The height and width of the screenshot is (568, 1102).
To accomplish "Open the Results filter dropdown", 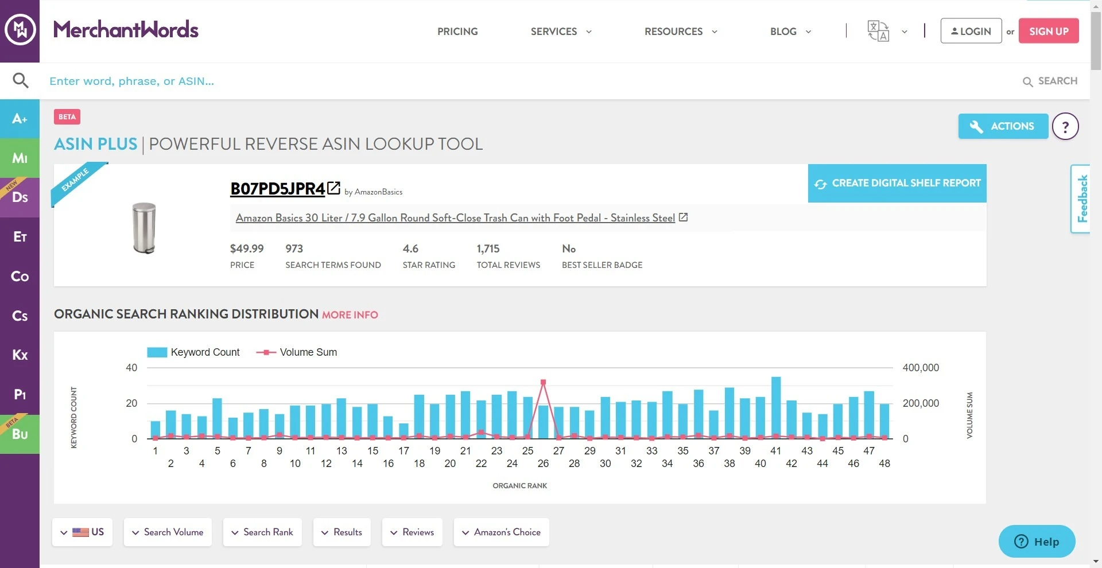I will [342, 532].
